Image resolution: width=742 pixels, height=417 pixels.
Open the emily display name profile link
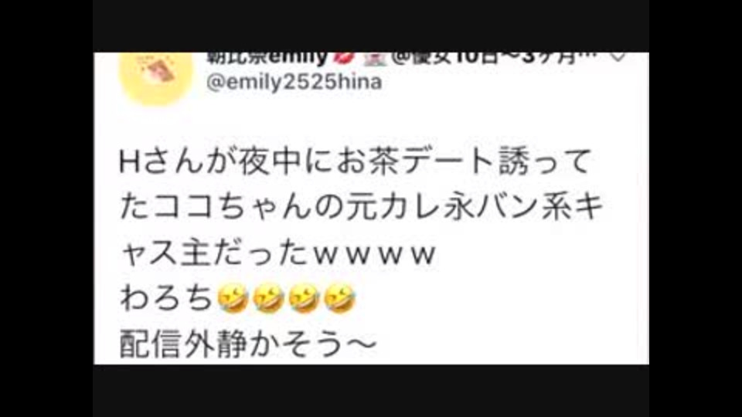pos(267,58)
